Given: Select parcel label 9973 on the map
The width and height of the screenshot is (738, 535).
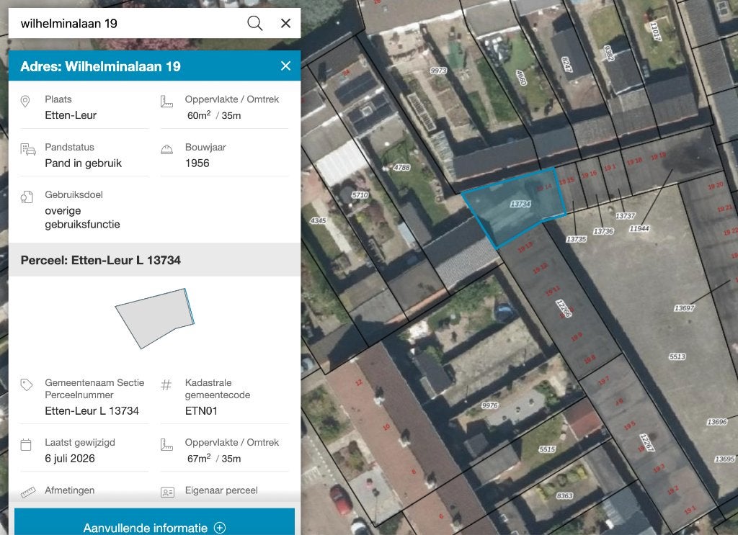Looking at the screenshot, I should tap(438, 71).
